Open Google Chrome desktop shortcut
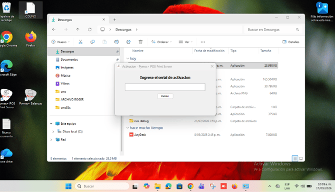 [x=7, y=39]
